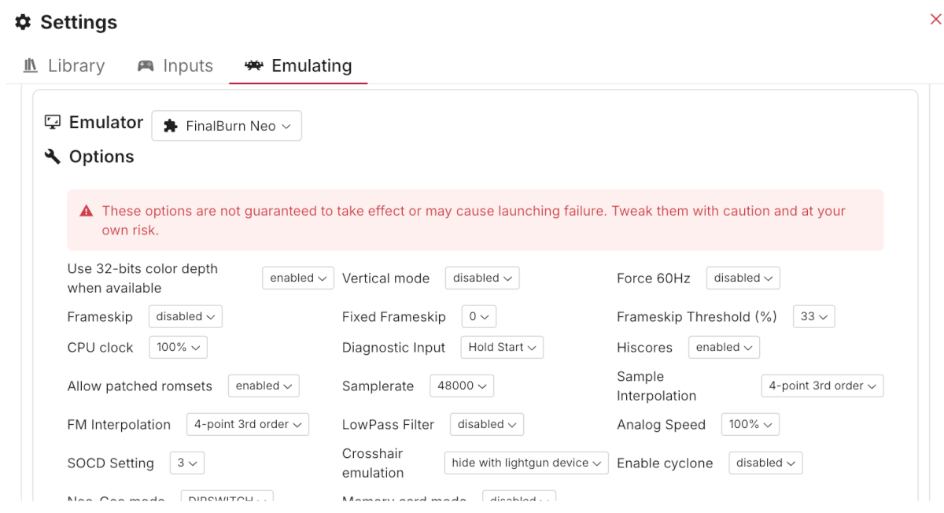Open Diagnostic Input Hold Start dropdown
This screenshot has height=513, width=944.
point(502,347)
